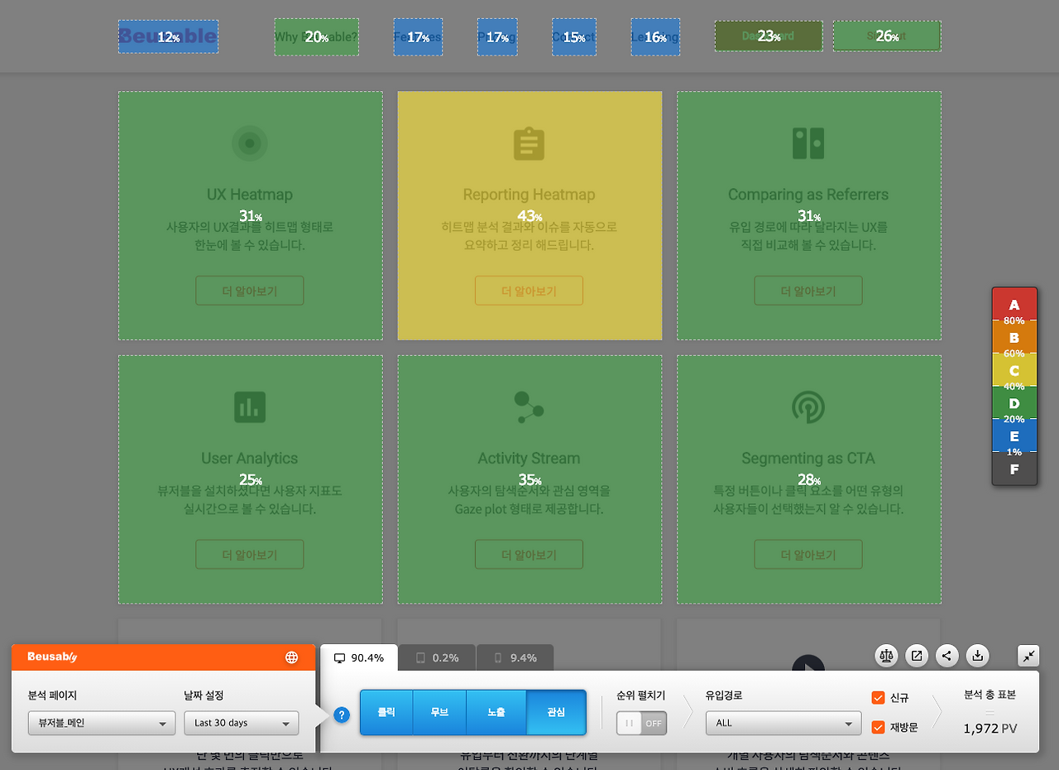Click the UX Heatmap target icon
The image size is (1059, 770).
[x=249, y=143]
